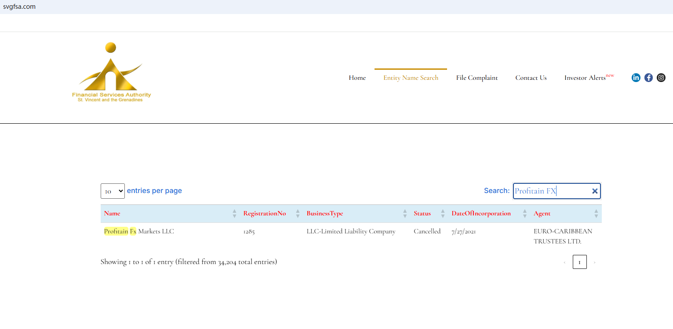Sort by BusinessType column arrows
Screen dimensions: 673x329
pos(405,214)
